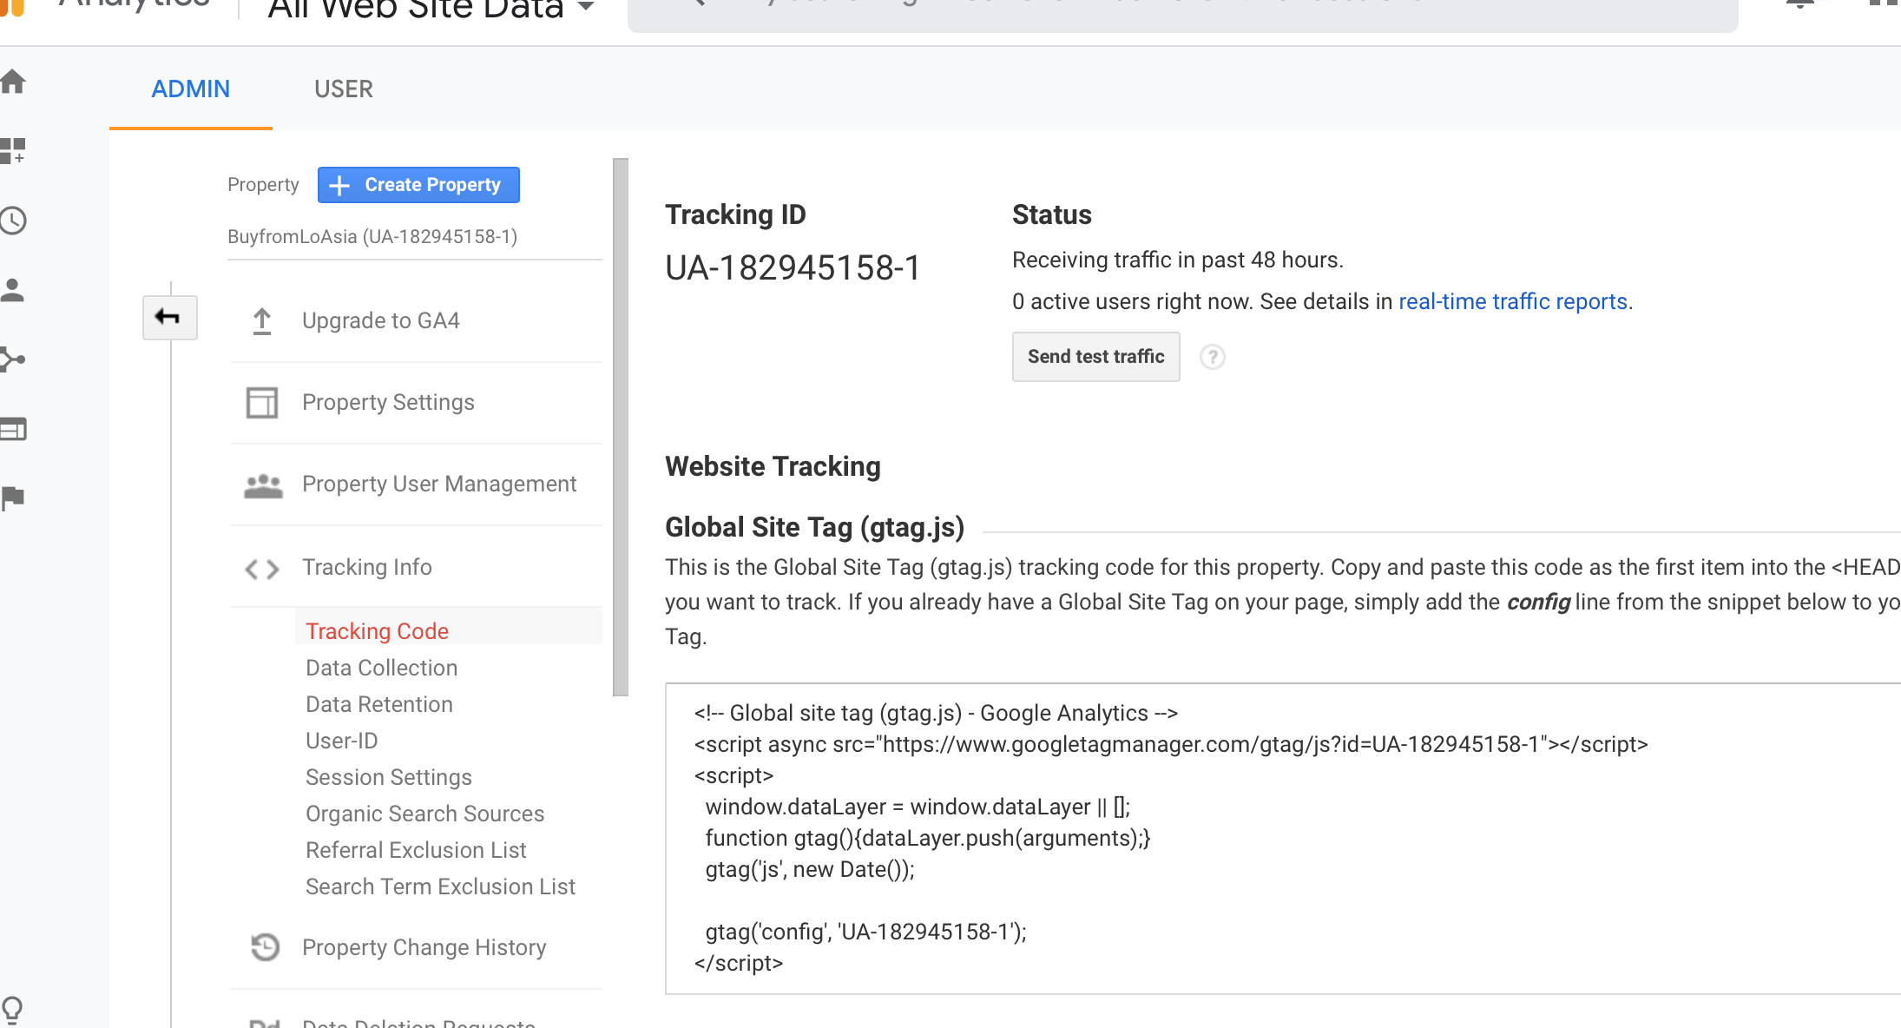This screenshot has width=1901, height=1028.
Task: Open the Realtime clock icon in the sidebar
Action: coord(13,221)
